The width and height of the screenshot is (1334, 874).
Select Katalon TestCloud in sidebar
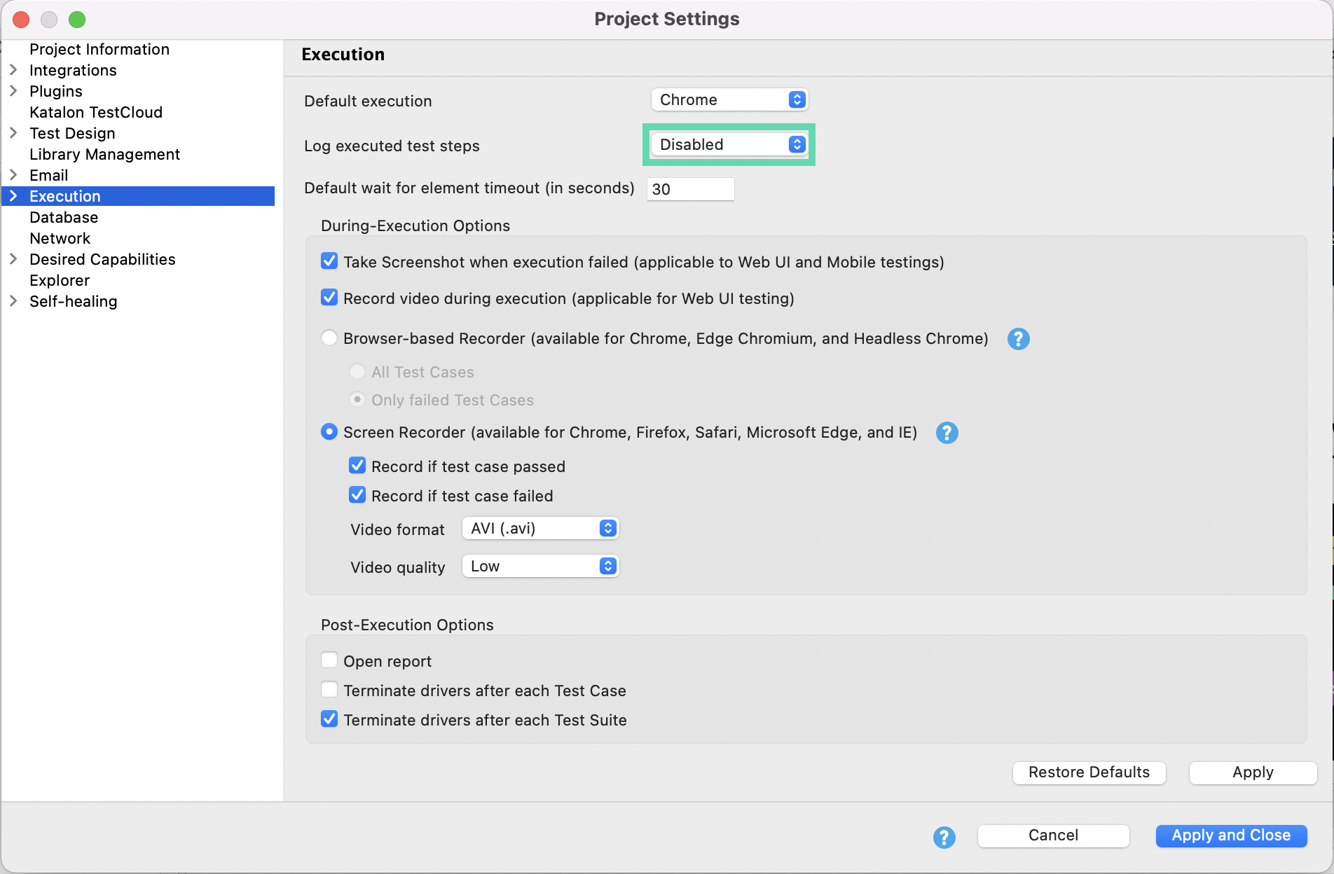tap(96, 112)
